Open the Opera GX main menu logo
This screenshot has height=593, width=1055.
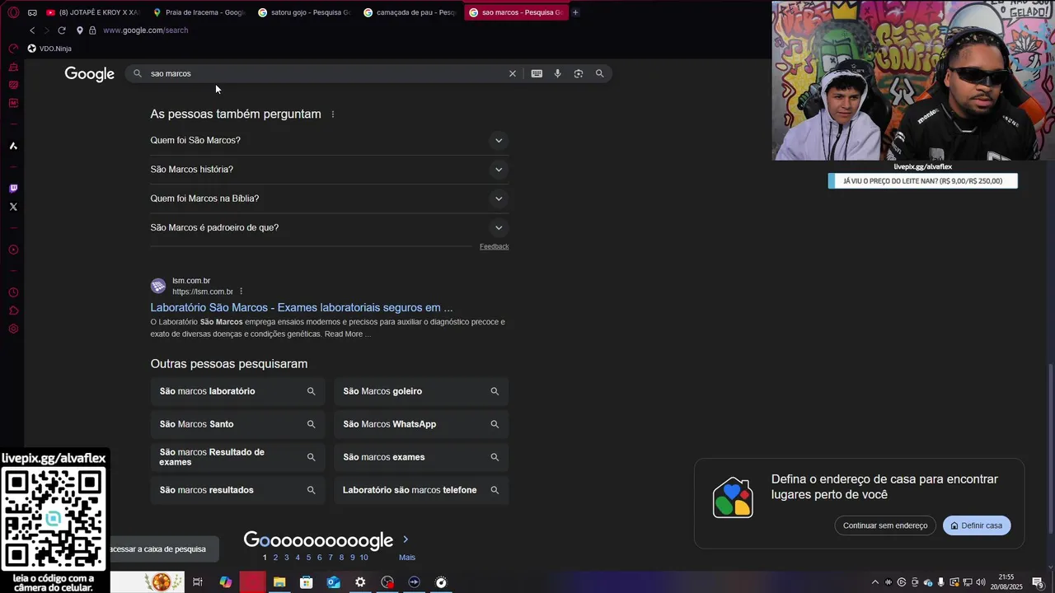click(13, 12)
